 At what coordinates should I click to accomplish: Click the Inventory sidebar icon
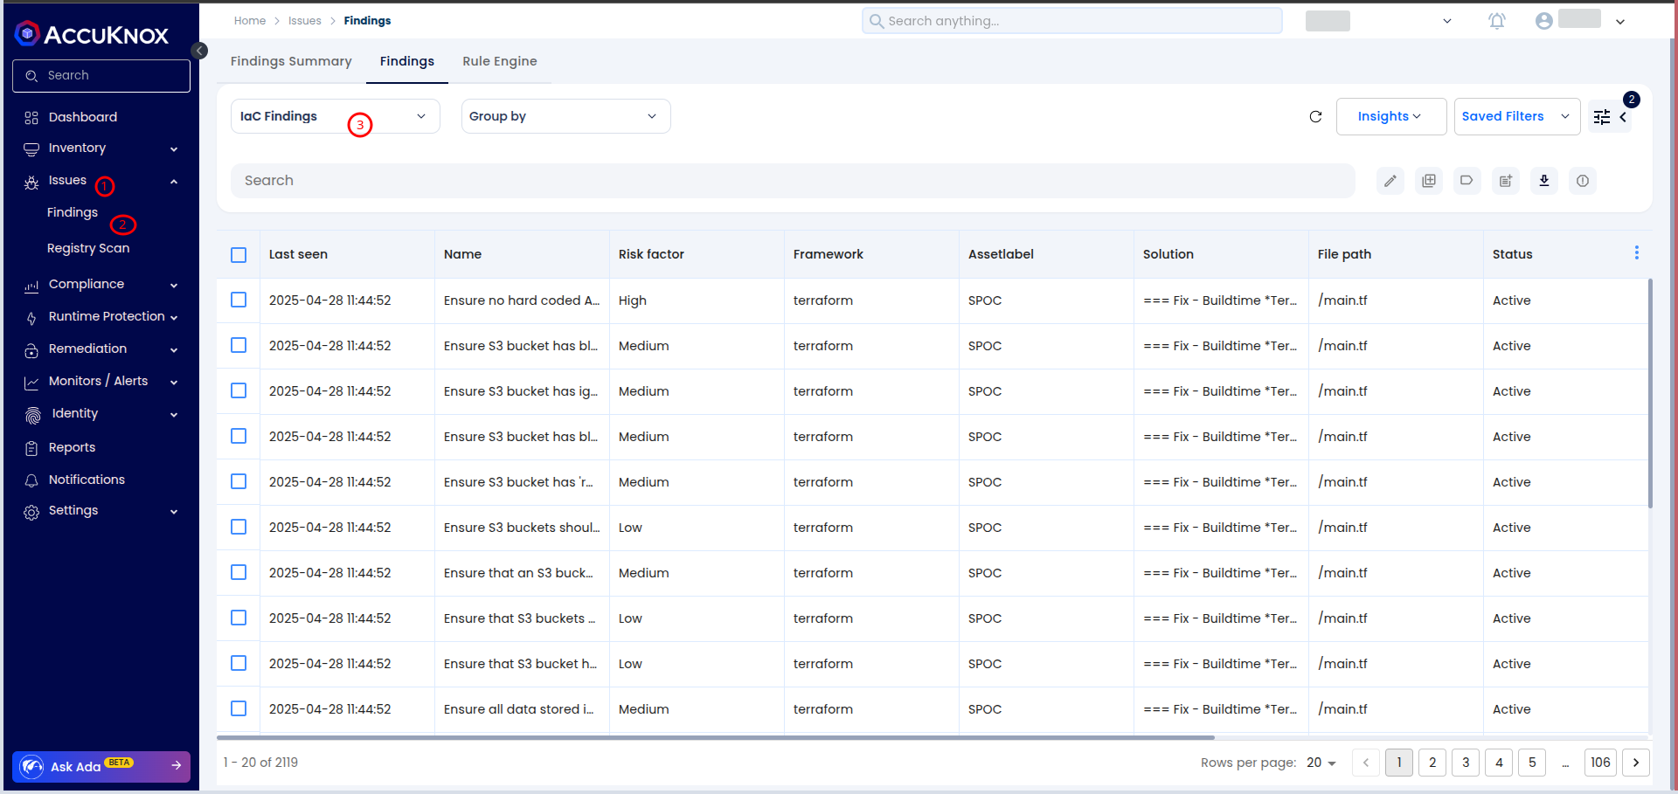[31, 149]
